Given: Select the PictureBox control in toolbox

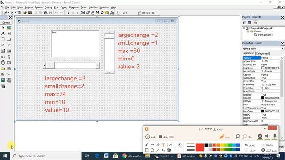Looking at the screenshot, I should pos(9,28).
